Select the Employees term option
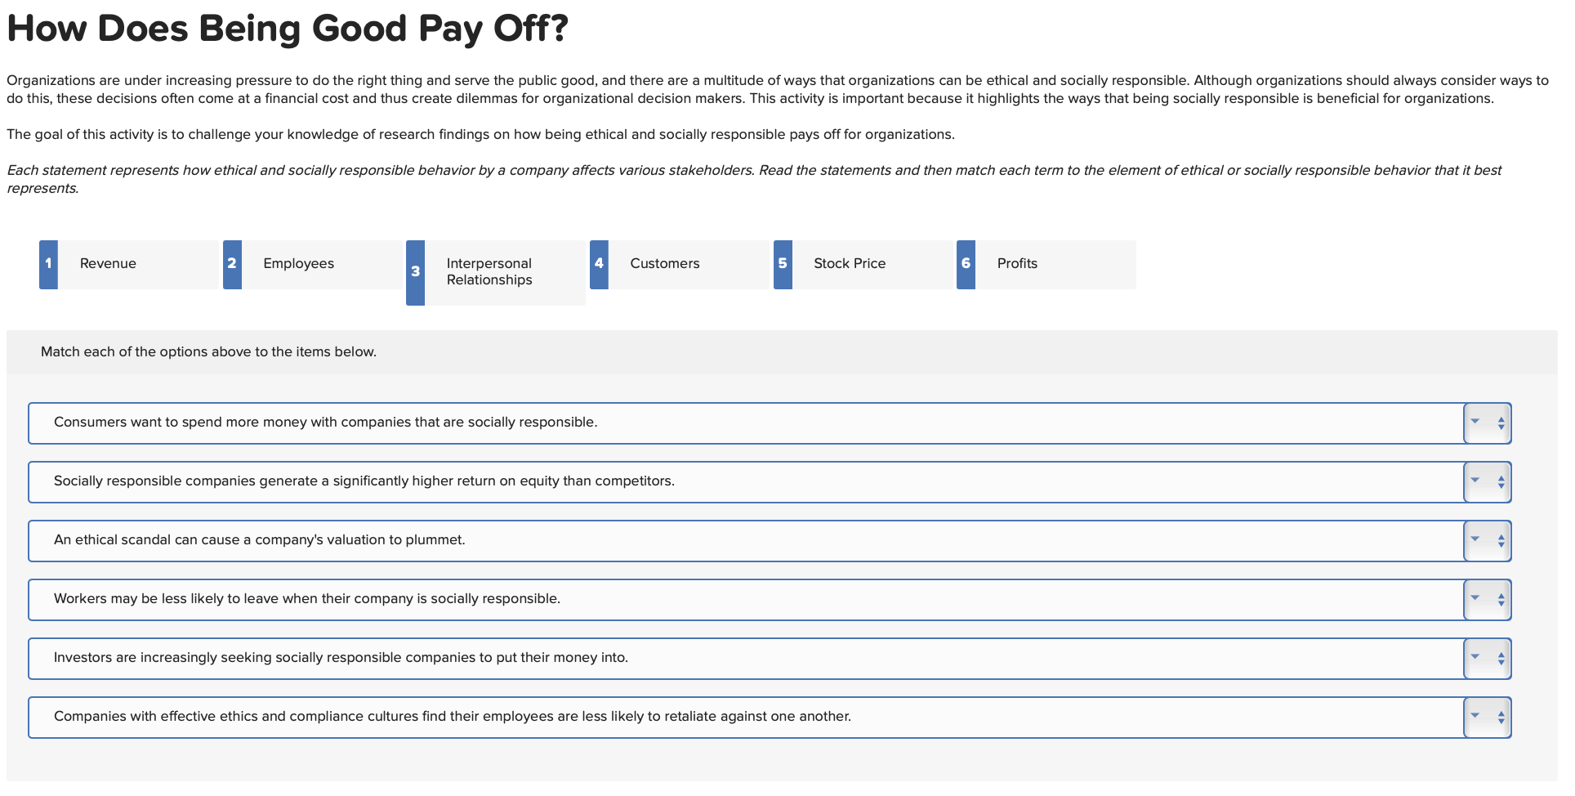Screen dimensions: 1575x796 [297, 263]
